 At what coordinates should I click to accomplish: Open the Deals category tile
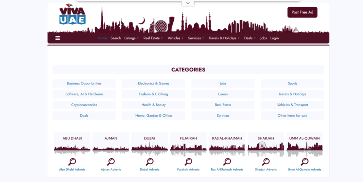tap(84, 116)
